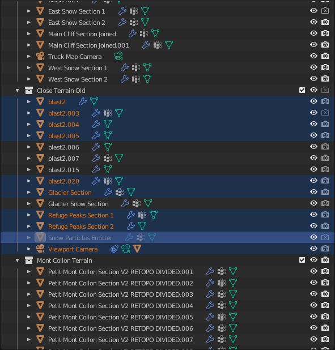Click the orange child mesh icon on Viewport Camera row
The height and width of the screenshot is (350, 335).
tap(137, 249)
